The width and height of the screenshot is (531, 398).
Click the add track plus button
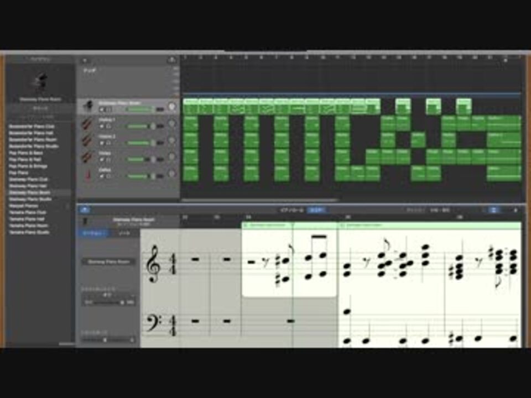tap(85, 61)
